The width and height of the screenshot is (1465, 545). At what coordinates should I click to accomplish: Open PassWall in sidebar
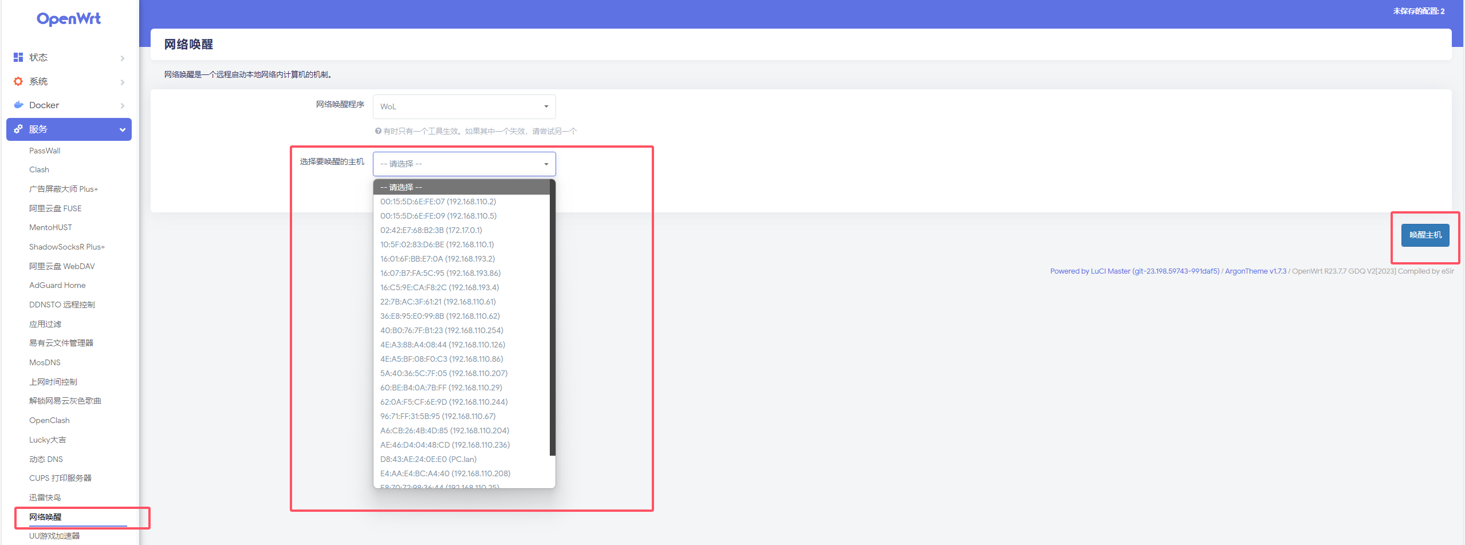[x=45, y=151]
